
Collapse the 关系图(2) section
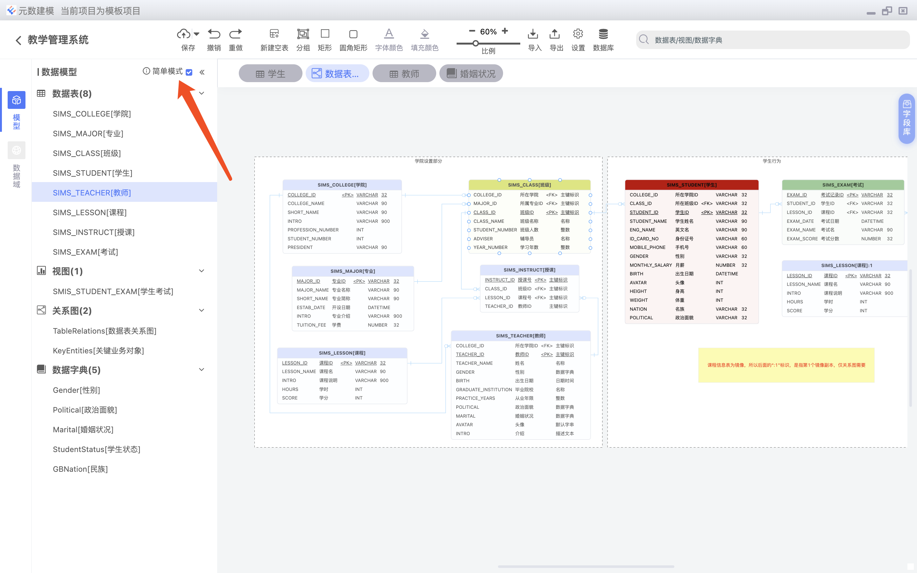[202, 310]
